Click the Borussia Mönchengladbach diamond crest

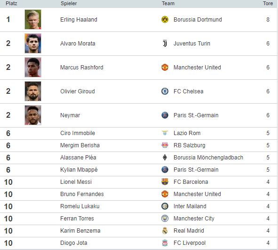(165, 157)
